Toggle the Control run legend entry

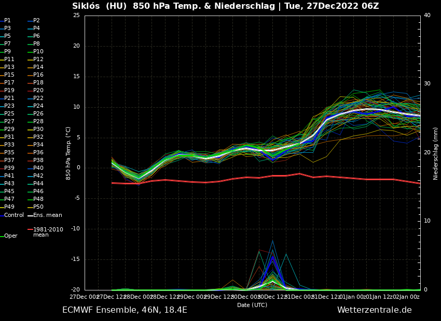(13, 215)
